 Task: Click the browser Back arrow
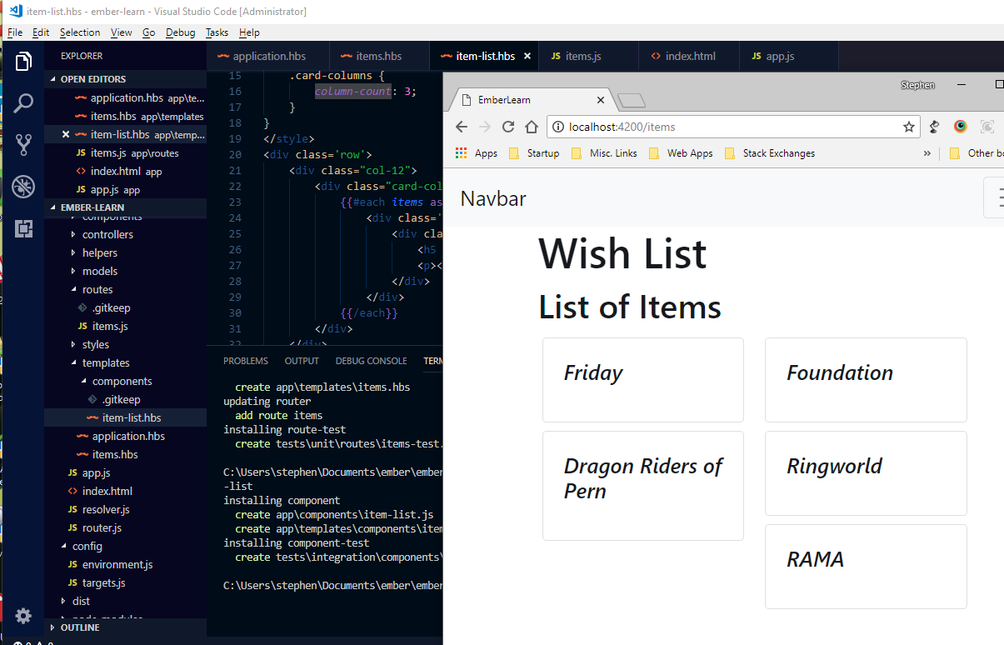click(461, 127)
